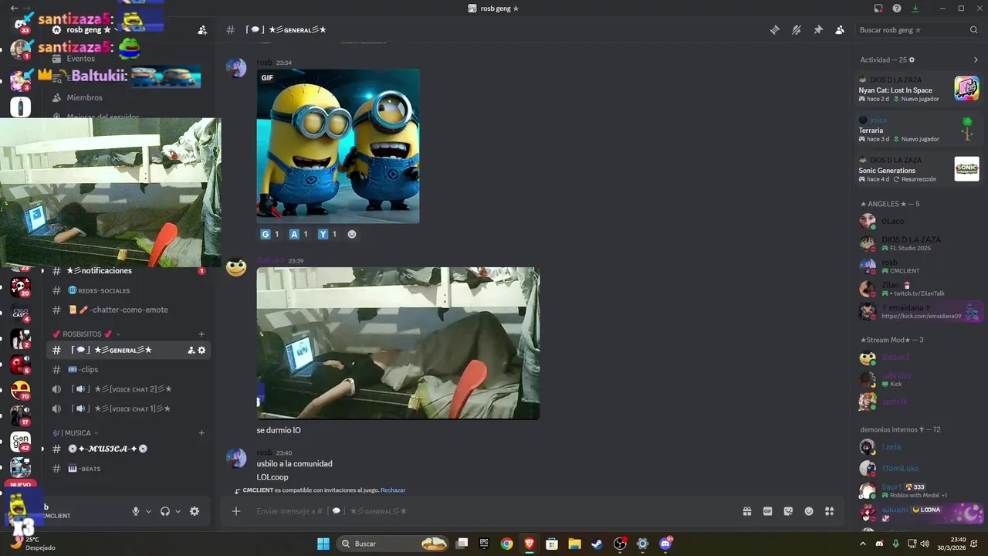Viewport: 988px width, 556px height.
Task: Open microphone input options dropdown arrow
Action: 148,511
